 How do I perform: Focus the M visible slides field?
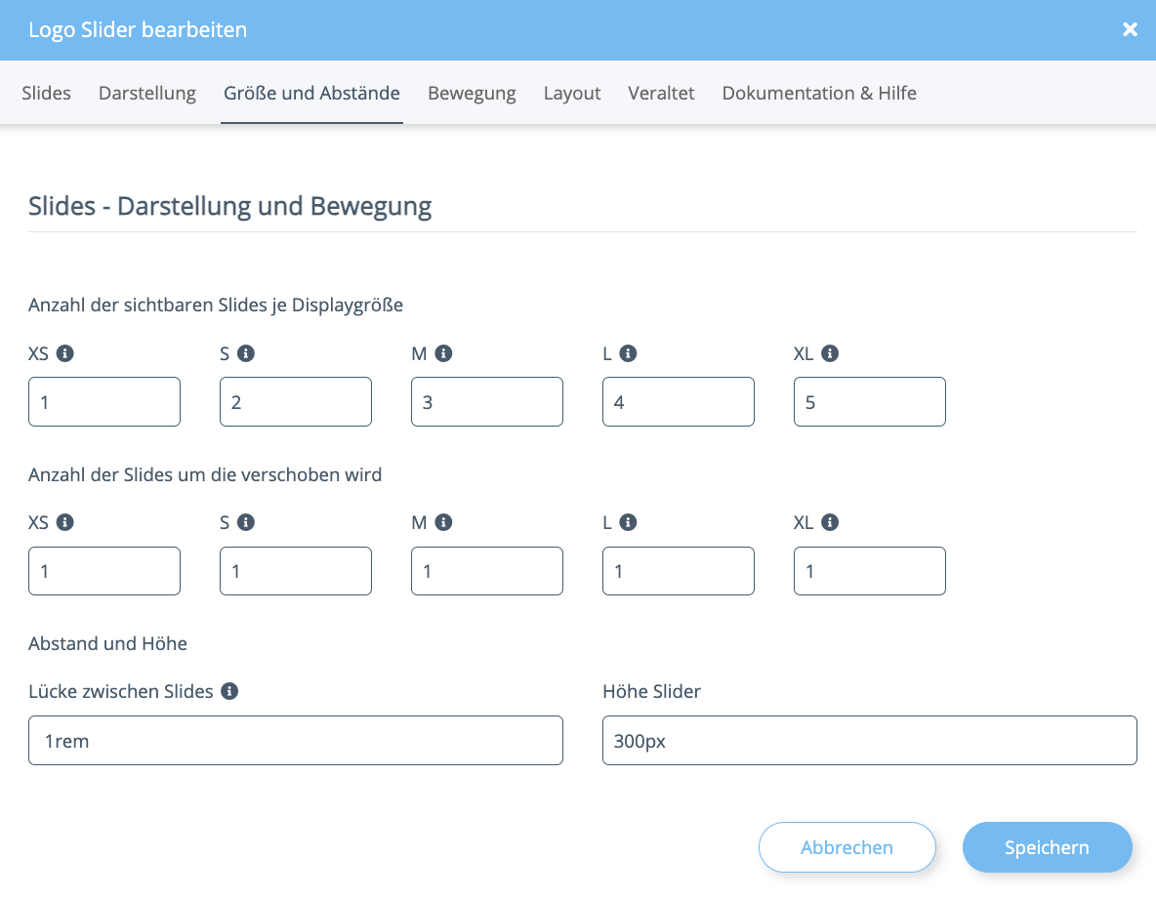(x=486, y=402)
